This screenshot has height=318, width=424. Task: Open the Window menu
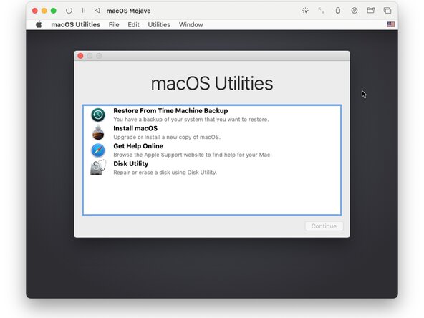click(x=191, y=24)
